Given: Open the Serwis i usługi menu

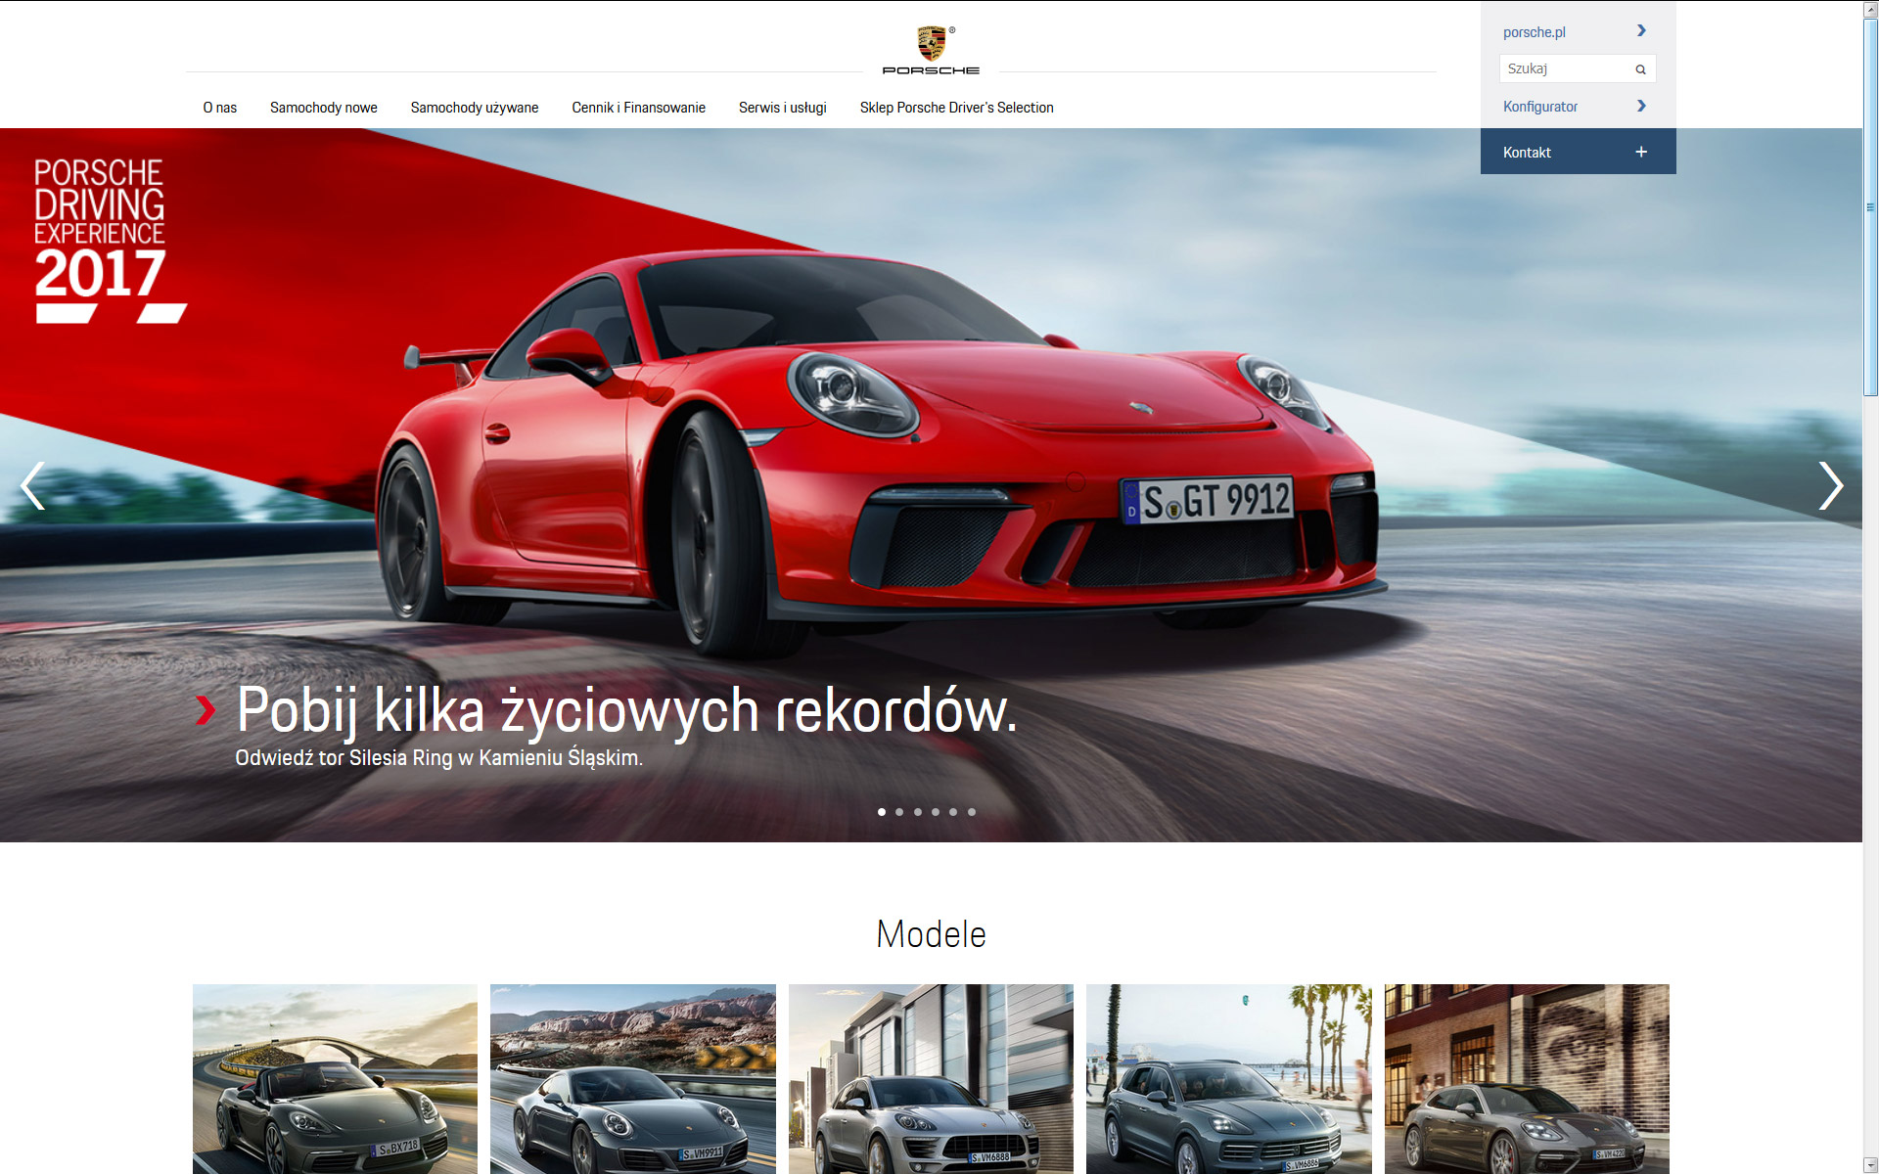Looking at the screenshot, I should click(x=783, y=108).
